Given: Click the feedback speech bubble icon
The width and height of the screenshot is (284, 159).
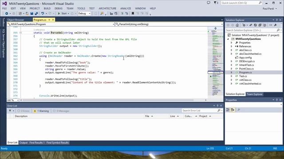Looking at the screenshot, I should click(x=209, y=3).
